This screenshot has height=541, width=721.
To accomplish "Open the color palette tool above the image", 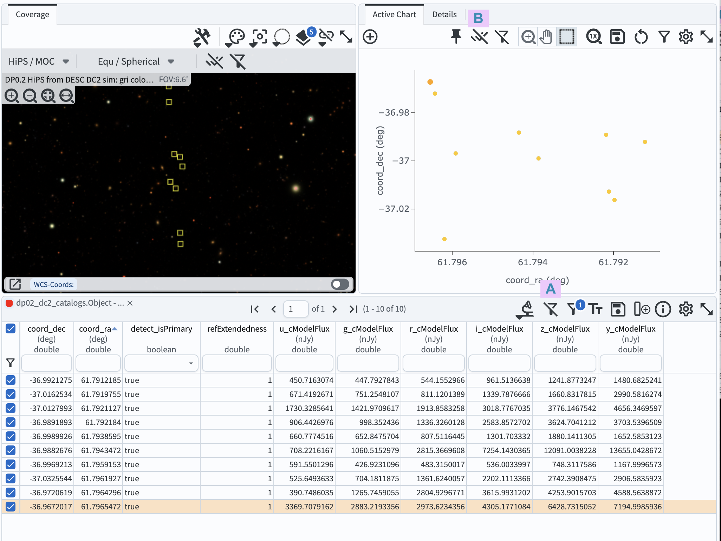I will pyautogui.click(x=236, y=37).
